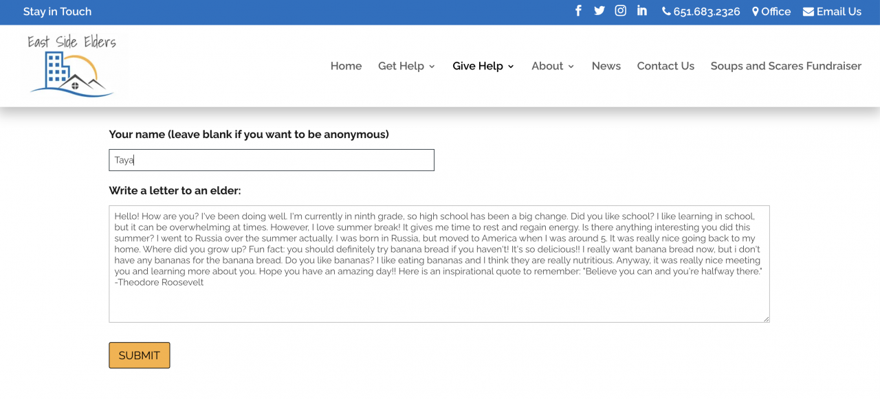Click the Your name input field
Screen dimensions: 880x399
coord(272,160)
